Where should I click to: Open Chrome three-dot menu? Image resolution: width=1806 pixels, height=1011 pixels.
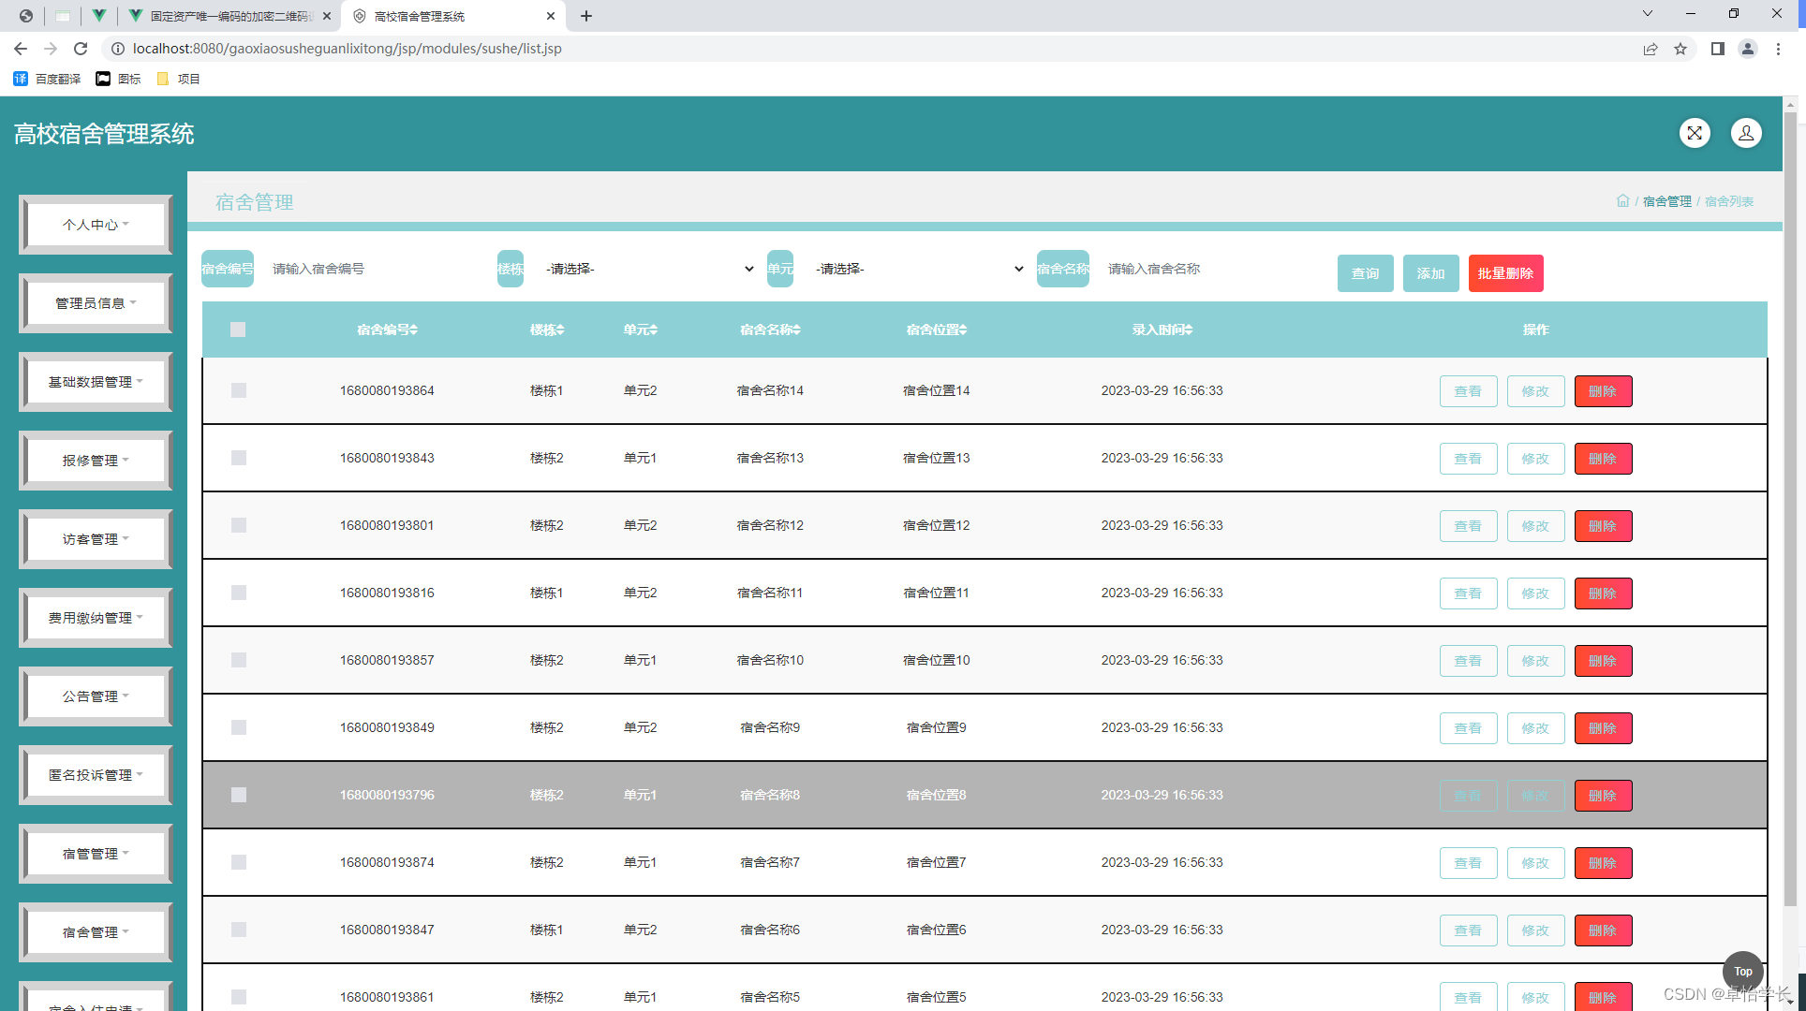pyautogui.click(x=1778, y=49)
